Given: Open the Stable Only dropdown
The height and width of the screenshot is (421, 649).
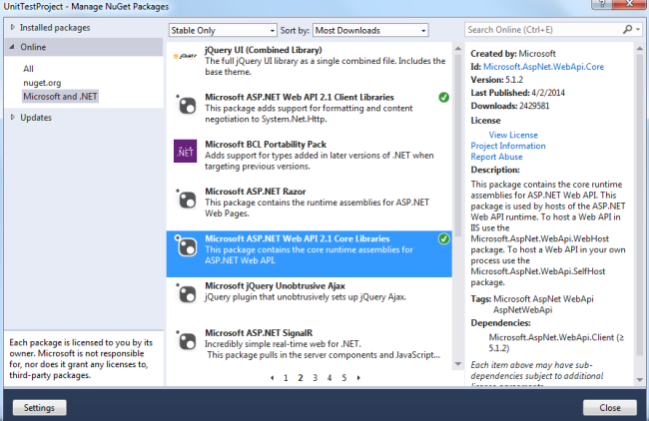Looking at the screenshot, I should coord(223,30).
